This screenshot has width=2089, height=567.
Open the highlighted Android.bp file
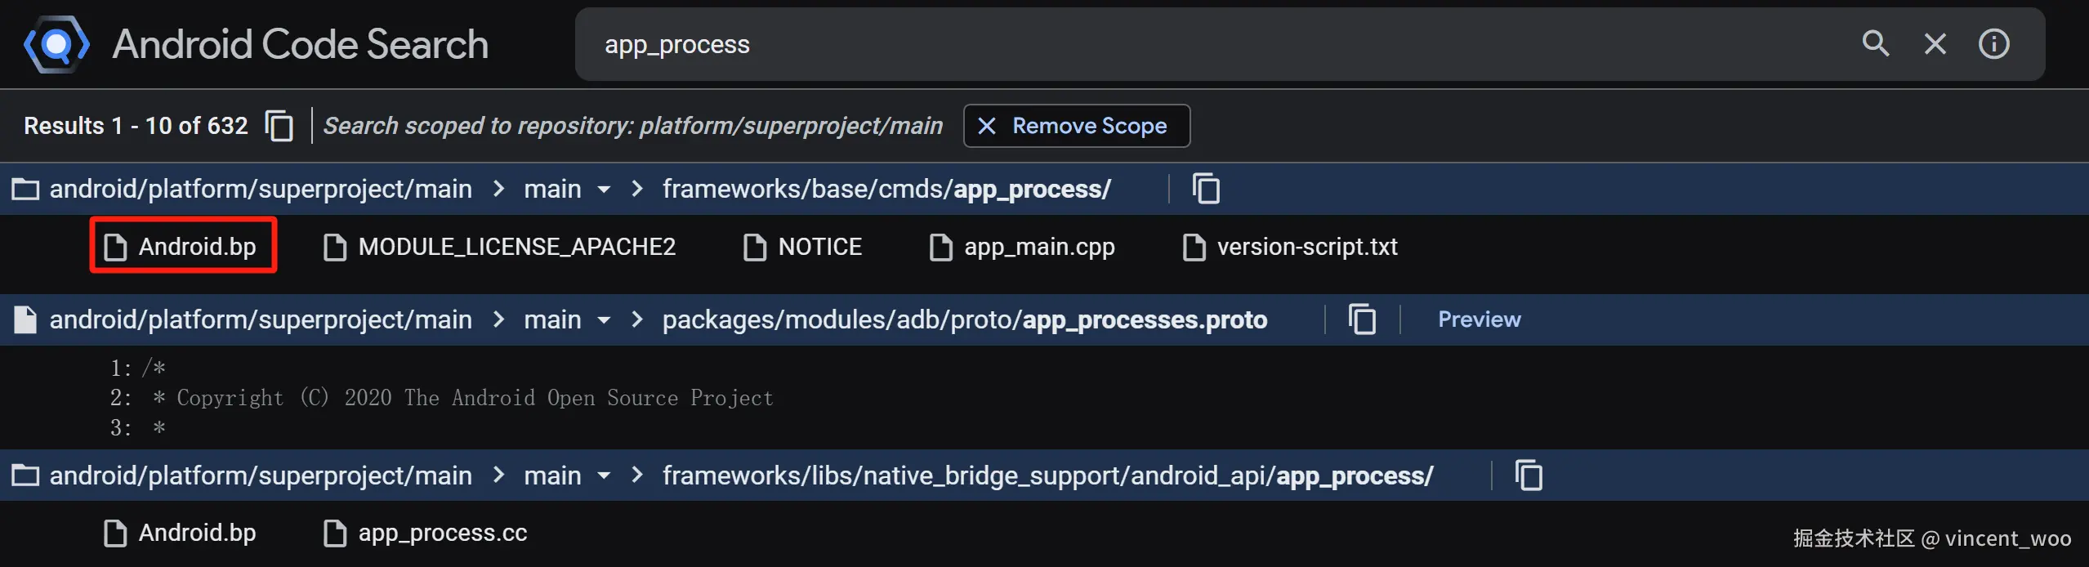[183, 246]
